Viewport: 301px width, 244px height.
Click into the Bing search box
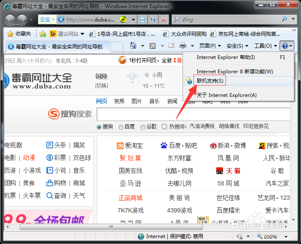click(226, 19)
